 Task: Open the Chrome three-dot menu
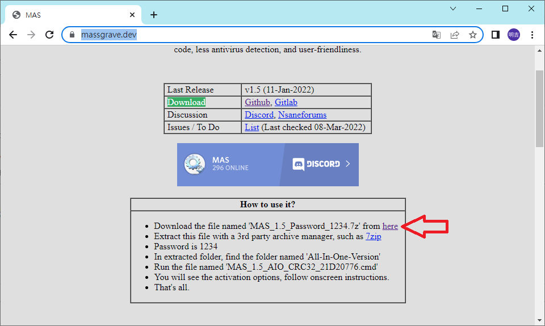(x=532, y=35)
